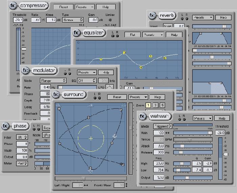Image resolution: width=237 pixels, height=193 pixels.
Task: Open phase Meter Post dropdown
Action: tap(22, 163)
